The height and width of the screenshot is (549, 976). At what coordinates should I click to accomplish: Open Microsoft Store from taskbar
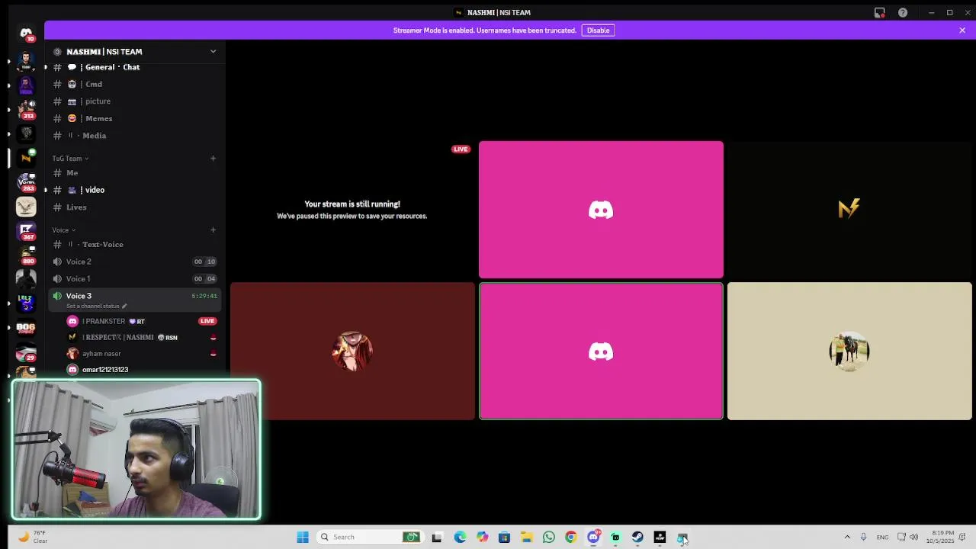tap(504, 538)
